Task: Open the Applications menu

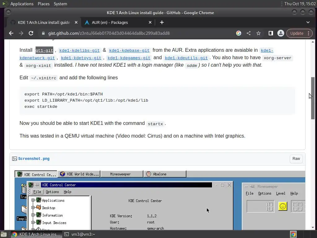Action: point(22,4)
